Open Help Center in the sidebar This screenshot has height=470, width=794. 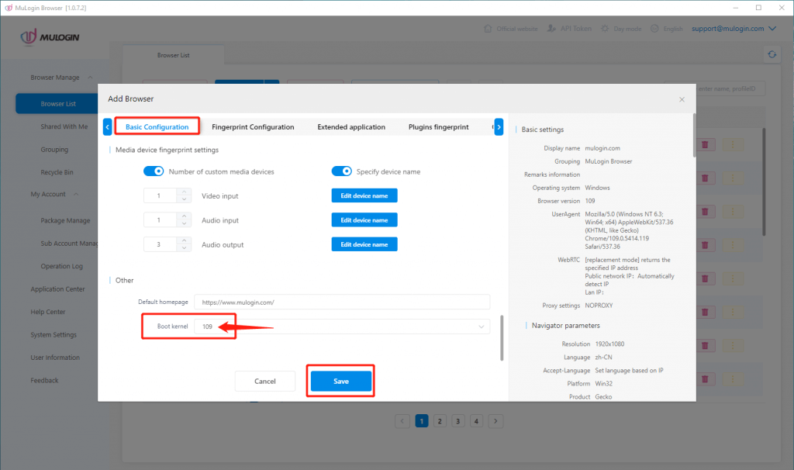tap(47, 312)
